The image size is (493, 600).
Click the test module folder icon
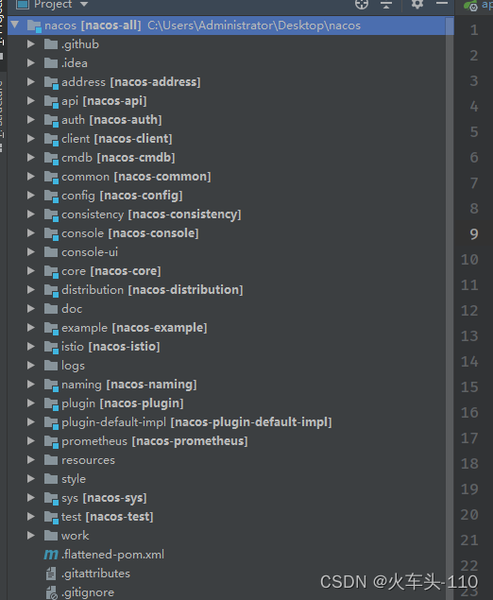[x=51, y=518]
